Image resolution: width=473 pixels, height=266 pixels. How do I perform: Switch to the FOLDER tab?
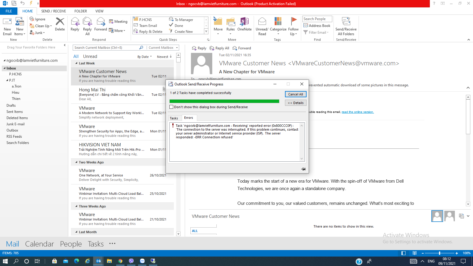coord(81,11)
